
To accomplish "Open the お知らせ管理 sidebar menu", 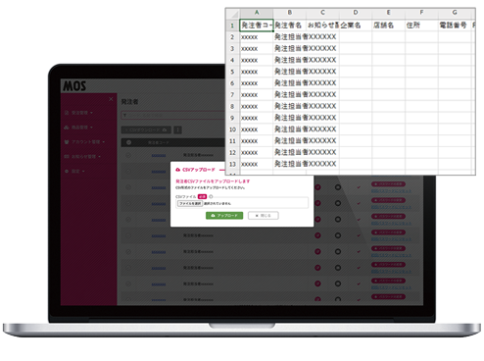I will coord(82,157).
